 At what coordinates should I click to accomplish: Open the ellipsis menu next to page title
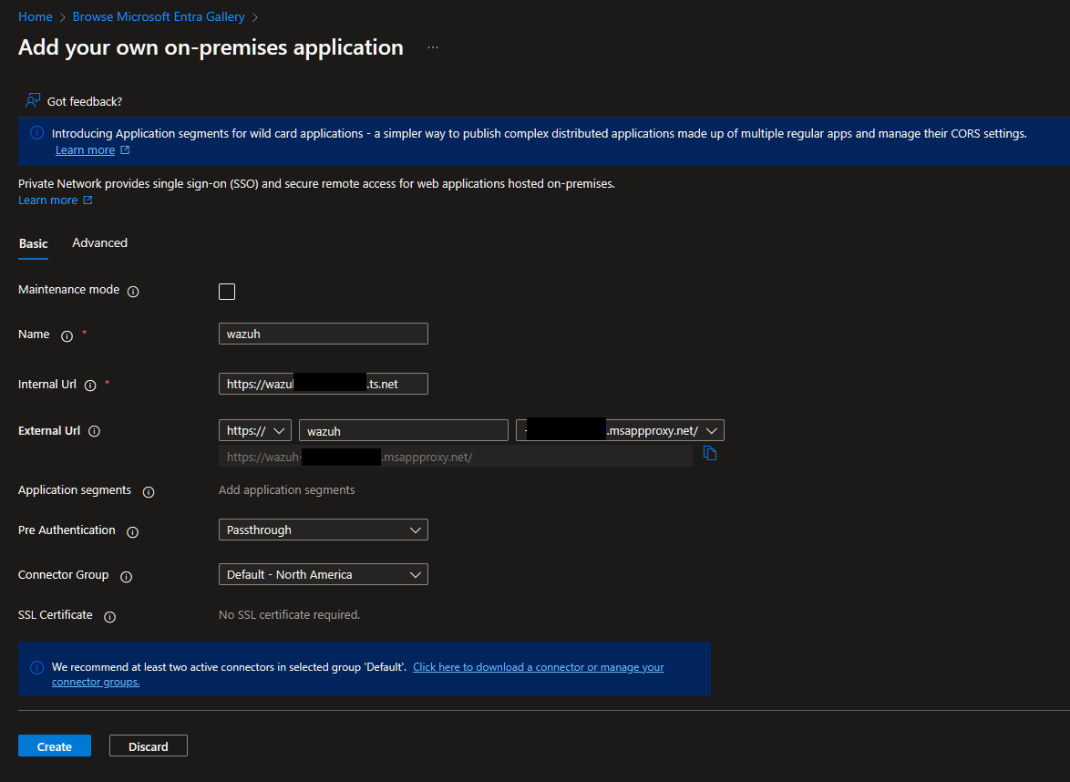click(x=433, y=47)
